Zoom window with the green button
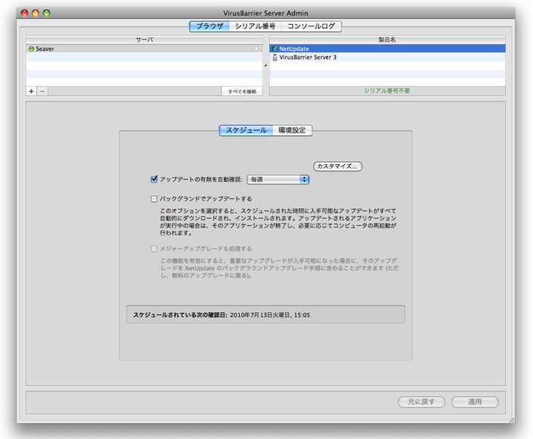 46,13
